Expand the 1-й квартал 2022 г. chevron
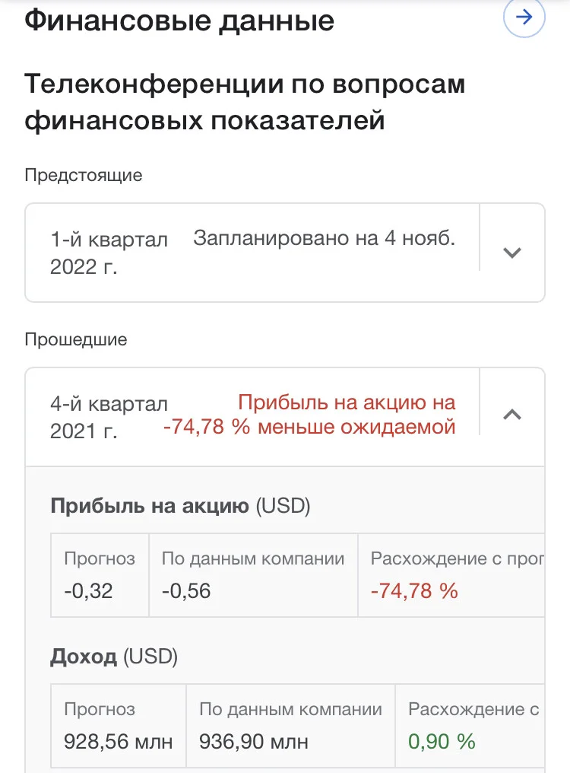Screen dimensions: 570x773 point(512,253)
